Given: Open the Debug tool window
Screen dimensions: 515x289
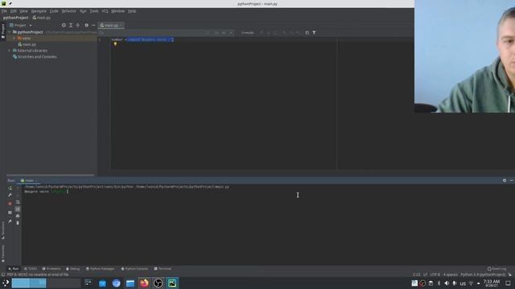Looking at the screenshot, I should [x=73, y=269].
